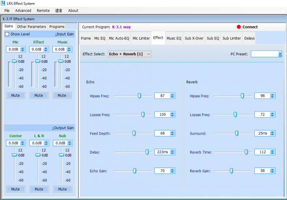This screenshot has width=287, height=200.
Task: Mute the Music input channel
Action: [62, 95]
